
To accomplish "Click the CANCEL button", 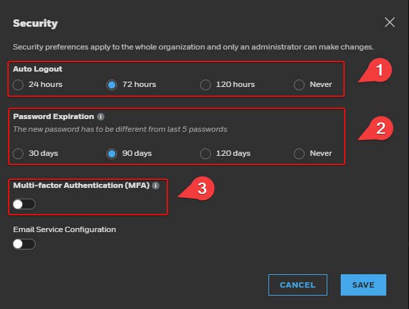I will (298, 285).
